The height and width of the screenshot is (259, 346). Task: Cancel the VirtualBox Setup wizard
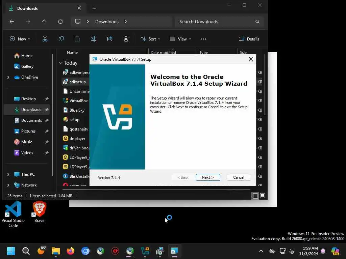(239, 177)
